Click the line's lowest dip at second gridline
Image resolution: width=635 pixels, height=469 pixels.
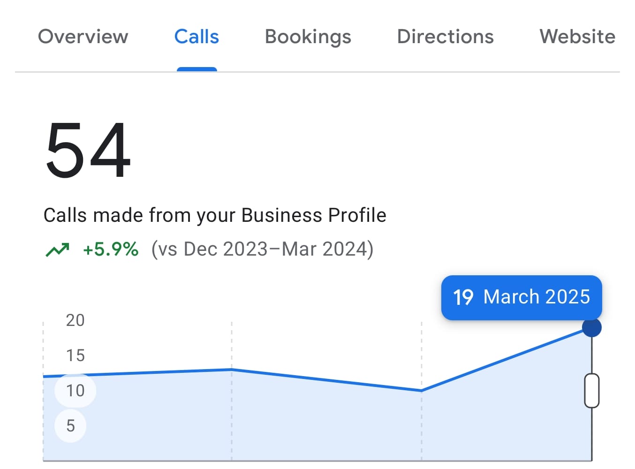tap(421, 390)
